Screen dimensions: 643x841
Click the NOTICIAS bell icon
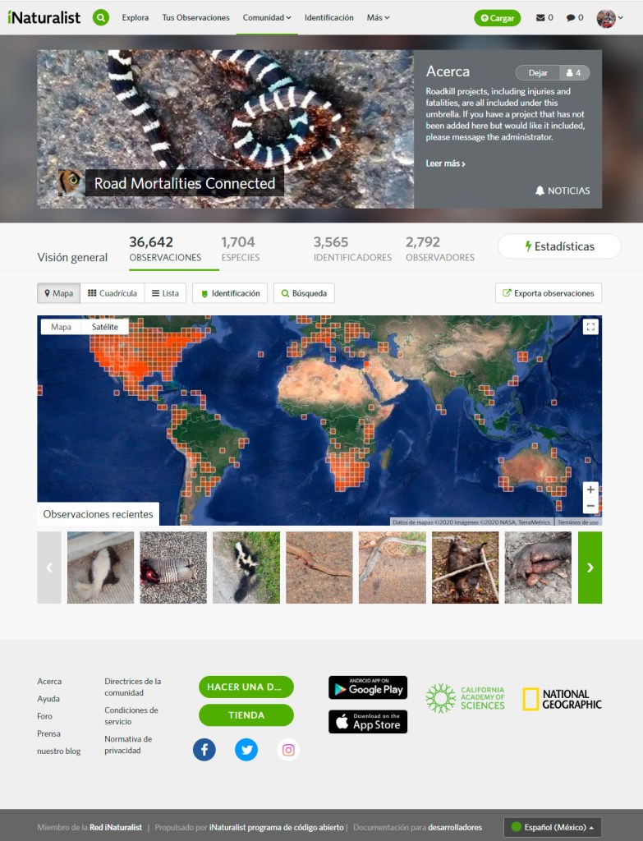(x=540, y=191)
